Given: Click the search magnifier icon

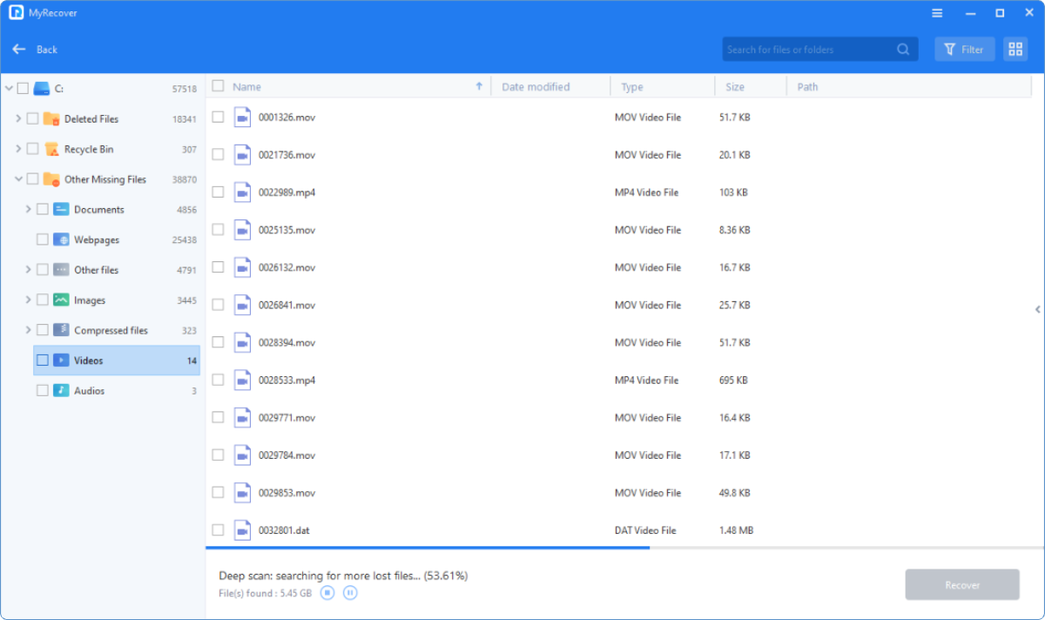Looking at the screenshot, I should [x=904, y=50].
